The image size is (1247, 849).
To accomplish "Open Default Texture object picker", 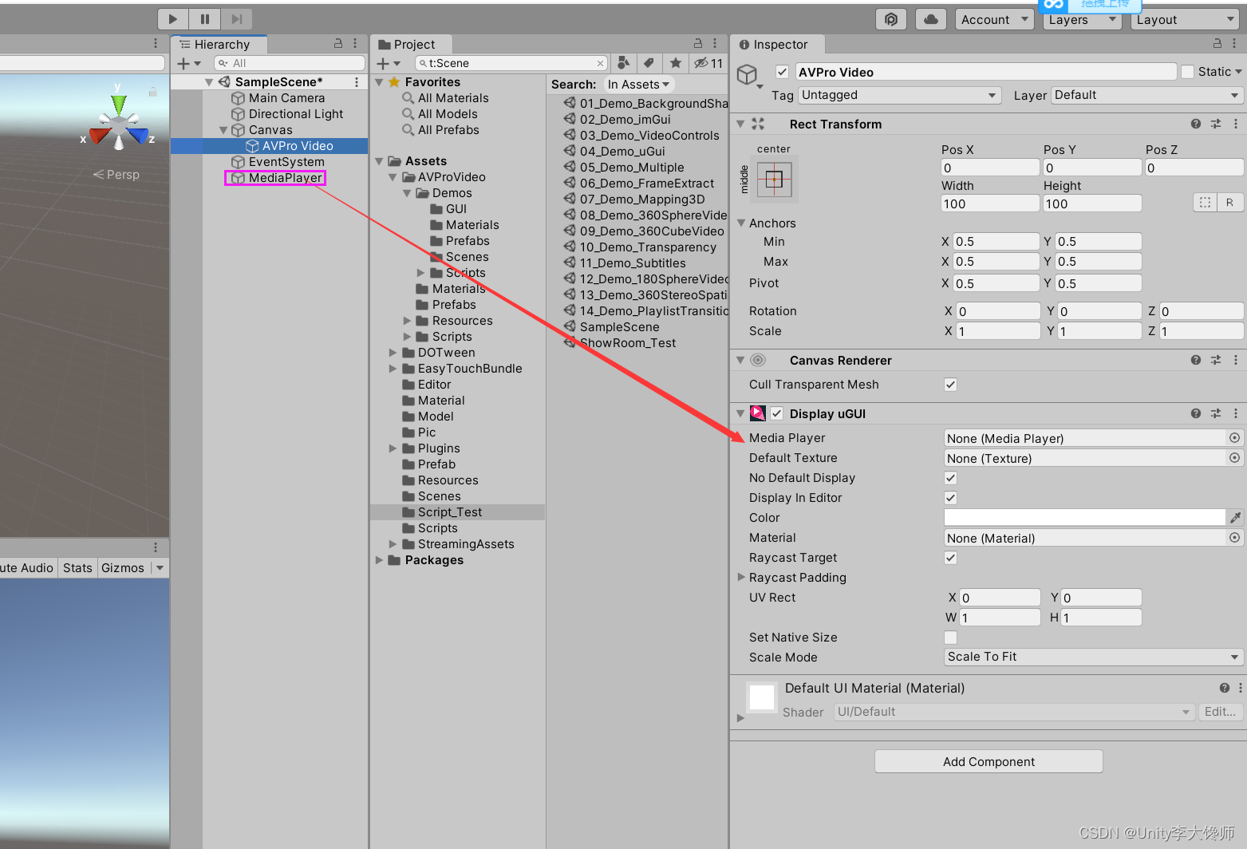I will pos(1234,458).
